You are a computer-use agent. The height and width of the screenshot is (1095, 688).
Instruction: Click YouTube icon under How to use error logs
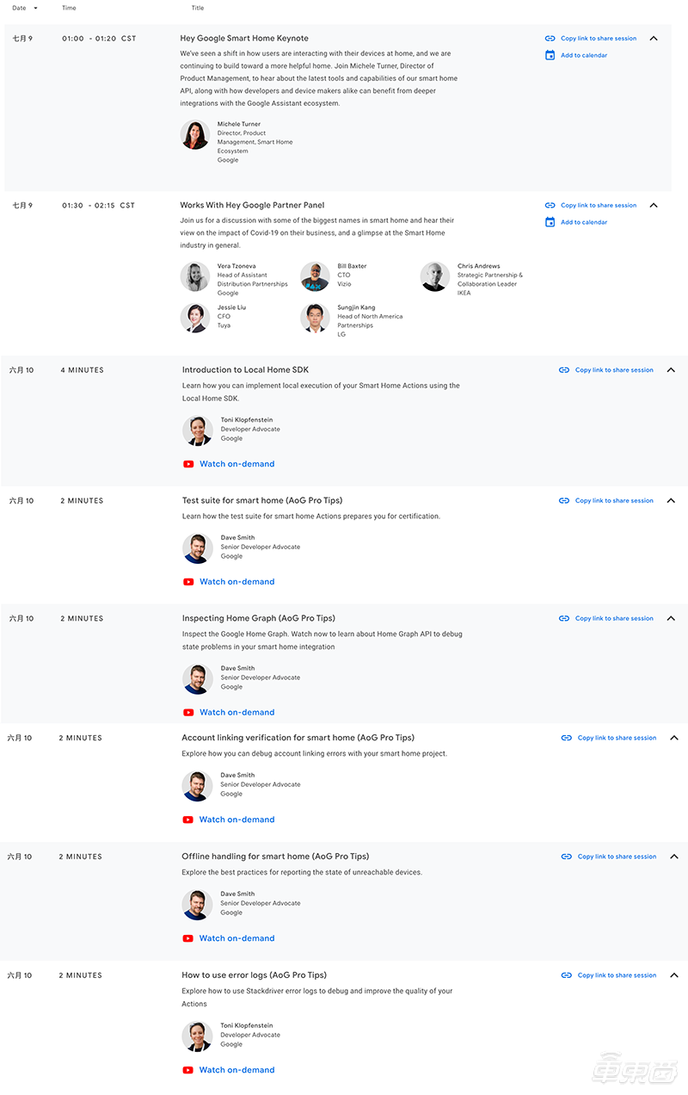(x=188, y=1070)
